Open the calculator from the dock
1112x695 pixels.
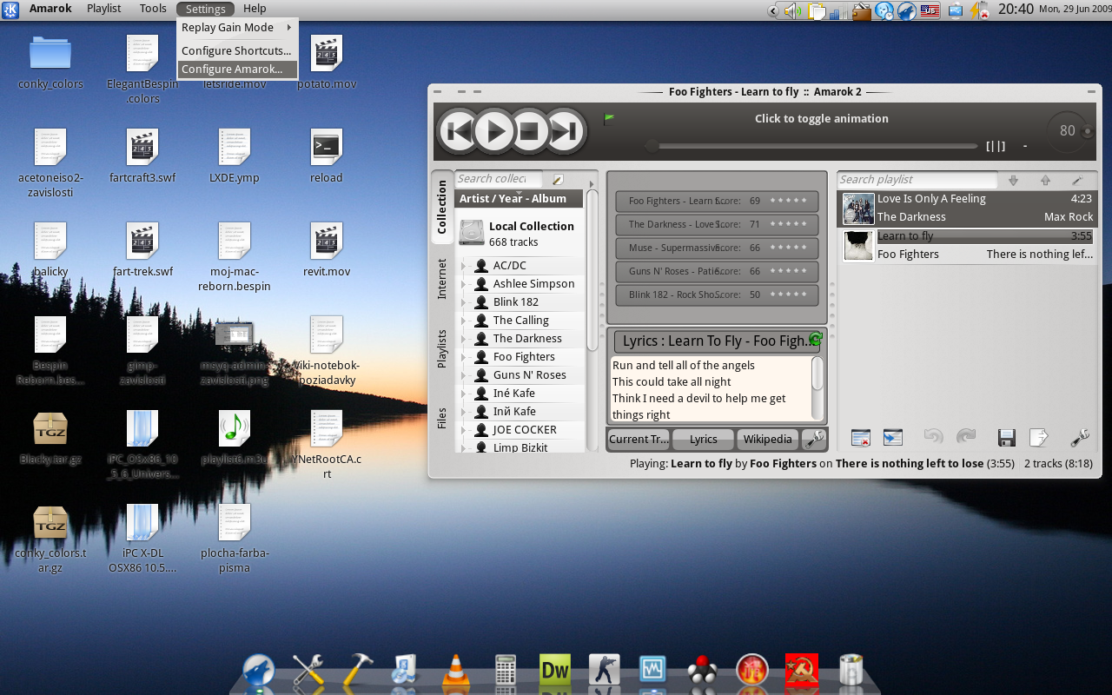pyautogui.click(x=506, y=671)
